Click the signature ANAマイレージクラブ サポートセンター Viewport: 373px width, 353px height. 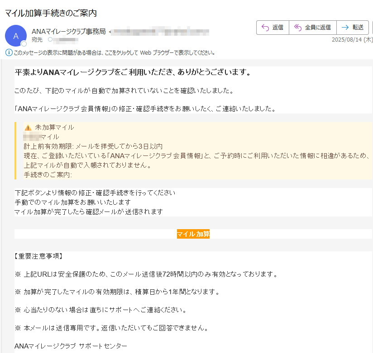[71, 346]
